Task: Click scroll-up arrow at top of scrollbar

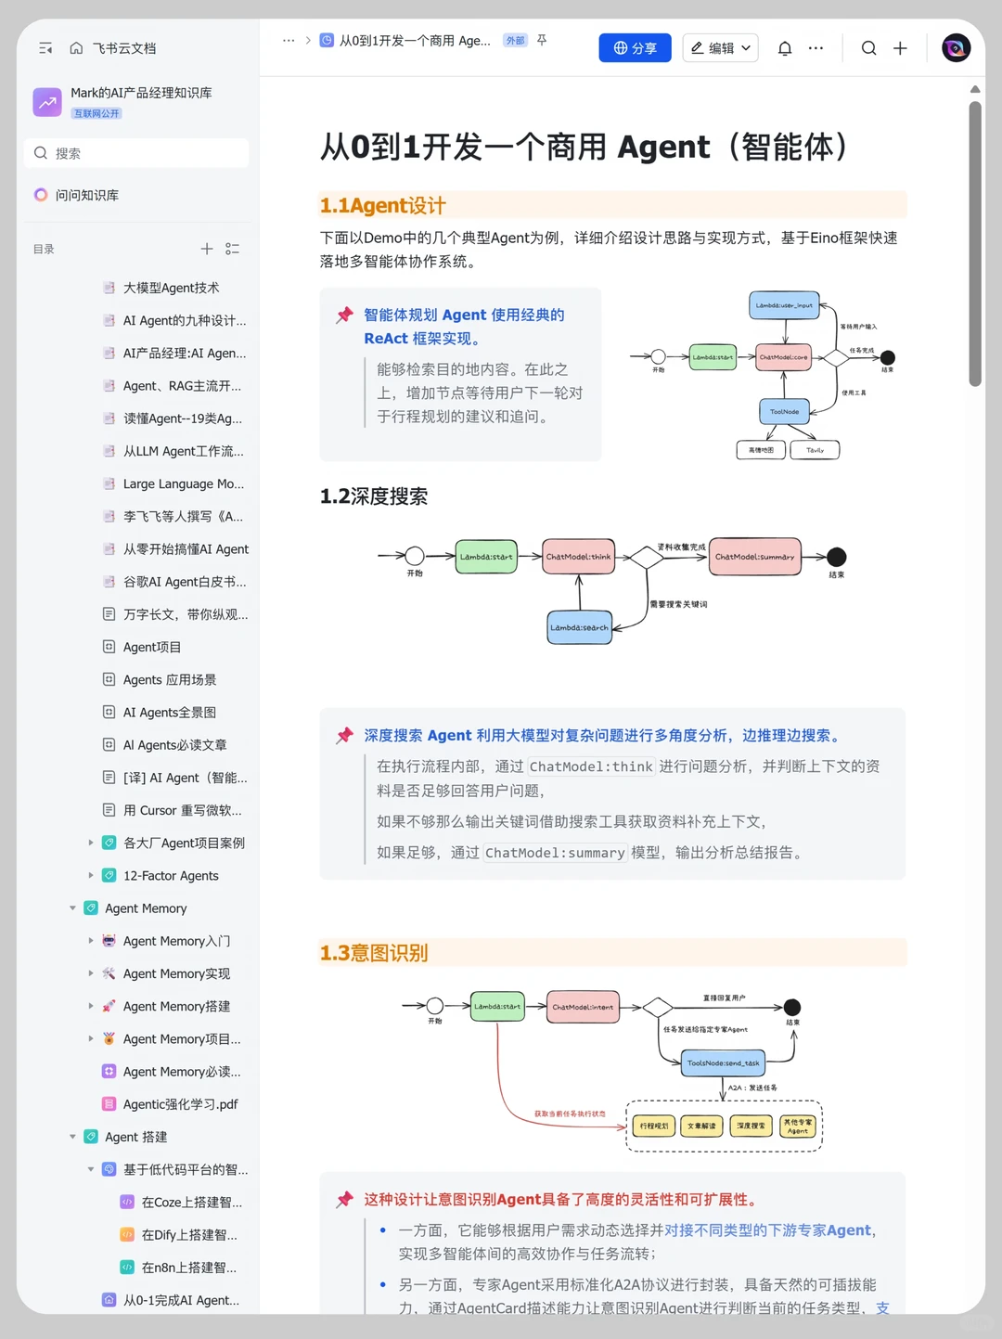Action: [x=975, y=89]
